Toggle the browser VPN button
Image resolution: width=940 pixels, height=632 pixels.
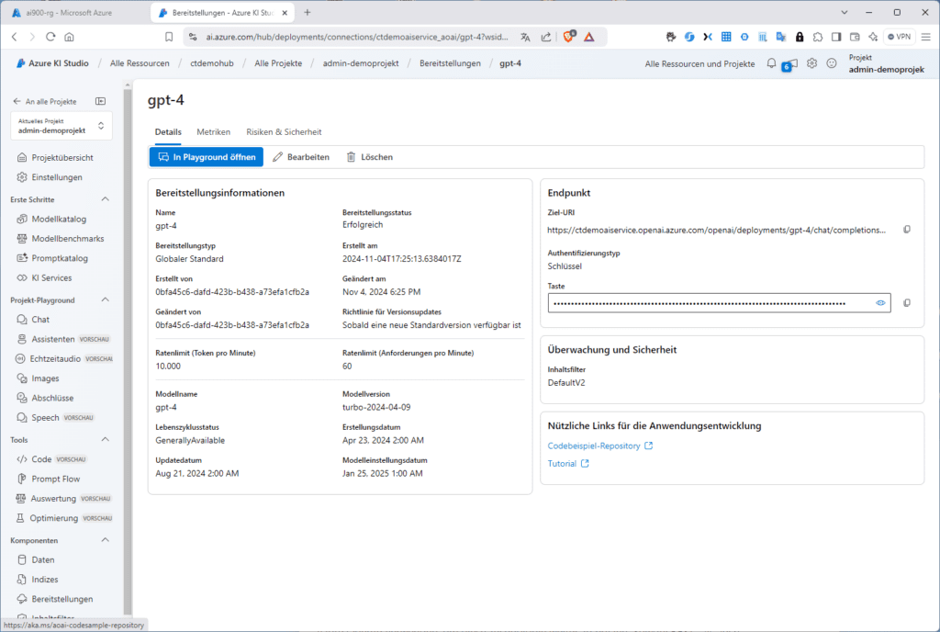(900, 37)
